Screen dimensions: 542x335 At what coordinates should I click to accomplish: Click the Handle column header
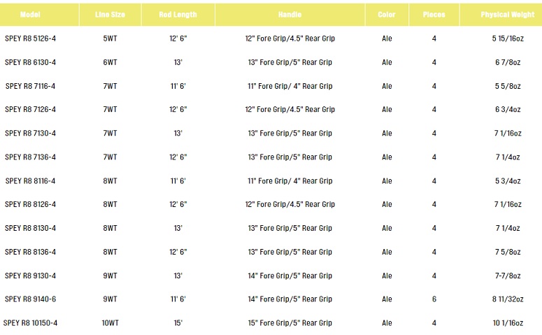(290, 15)
